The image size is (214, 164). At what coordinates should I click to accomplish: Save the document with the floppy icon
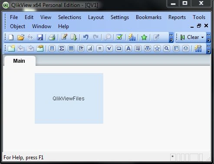[x=40, y=37]
